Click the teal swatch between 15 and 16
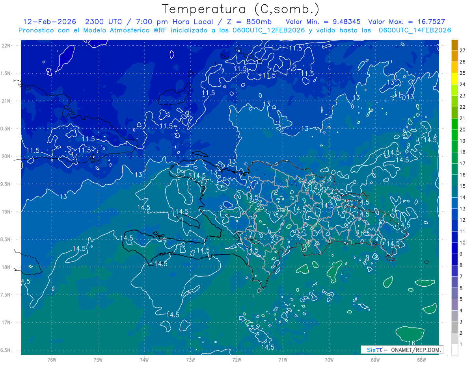Viewport: 473px width, 365px height. (454, 180)
